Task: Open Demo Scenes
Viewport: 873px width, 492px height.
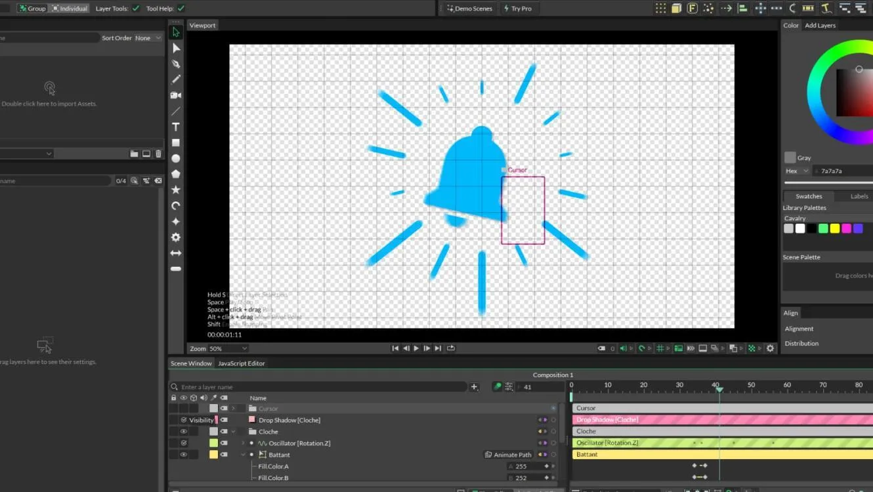Action: point(469,9)
